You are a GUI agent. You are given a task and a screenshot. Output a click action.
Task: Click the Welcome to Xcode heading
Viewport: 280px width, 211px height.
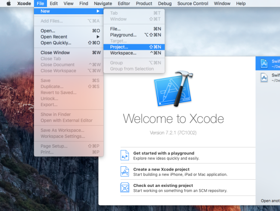click(x=173, y=119)
